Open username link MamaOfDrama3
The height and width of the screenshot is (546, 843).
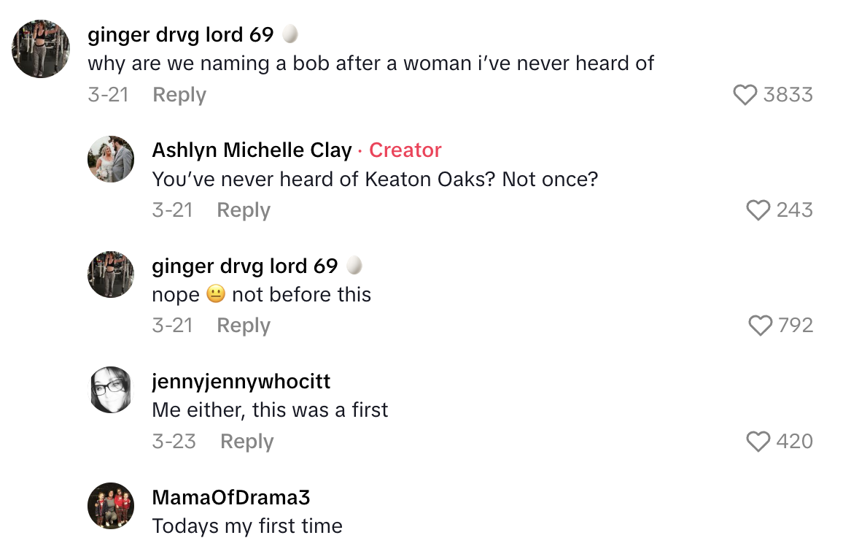231,498
